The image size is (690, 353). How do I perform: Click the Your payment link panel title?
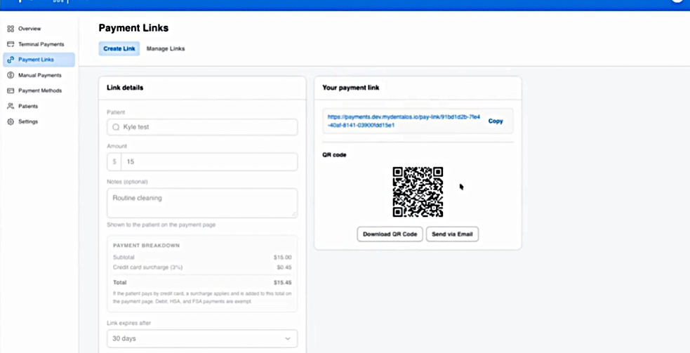(x=351, y=88)
